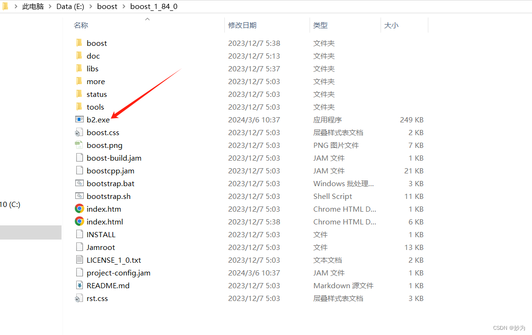Click the highlighted navigation pane item
This screenshot has width=532, height=335.
[x=31, y=232]
